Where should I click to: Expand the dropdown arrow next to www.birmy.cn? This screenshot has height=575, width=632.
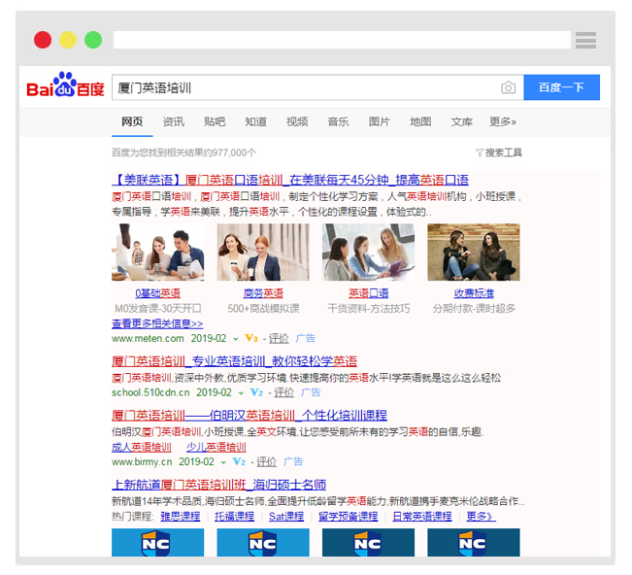point(223,462)
